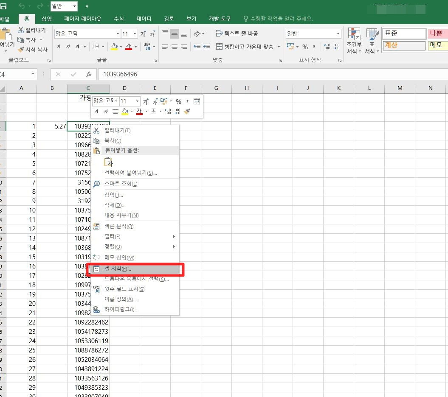Screen dimensions: 448x397
Task: Toggle 텍스트 줄 바꿈 wrap text
Action: [x=237, y=34]
